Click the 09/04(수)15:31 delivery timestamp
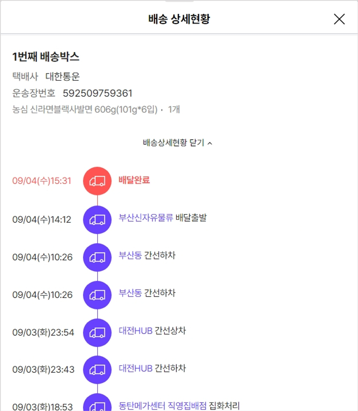The image size is (358, 411). coord(42,181)
